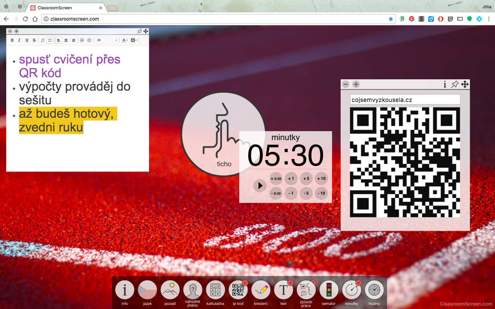Add one minute with + 1 button
The height and width of the screenshot is (309, 495).
tap(291, 179)
